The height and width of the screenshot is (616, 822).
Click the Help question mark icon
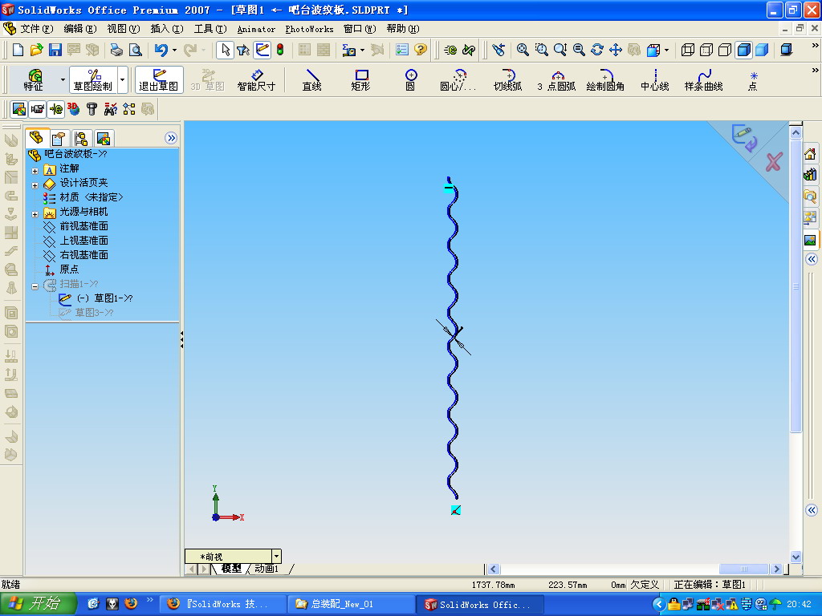(x=421, y=50)
